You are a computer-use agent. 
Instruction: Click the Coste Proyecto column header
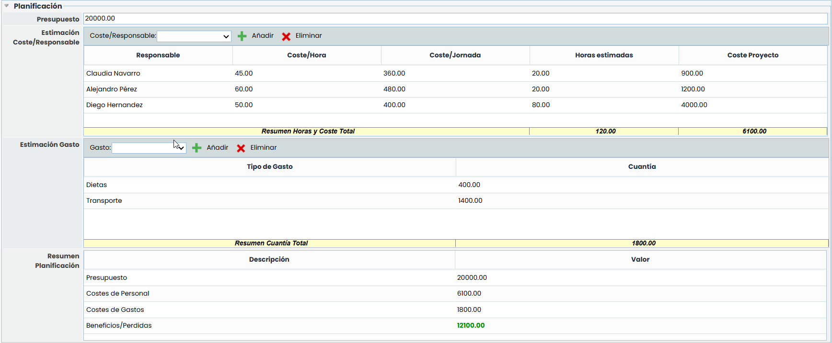click(752, 55)
